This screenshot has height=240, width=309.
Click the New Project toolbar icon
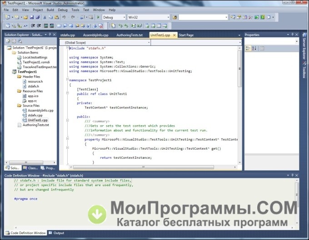coord(7,17)
